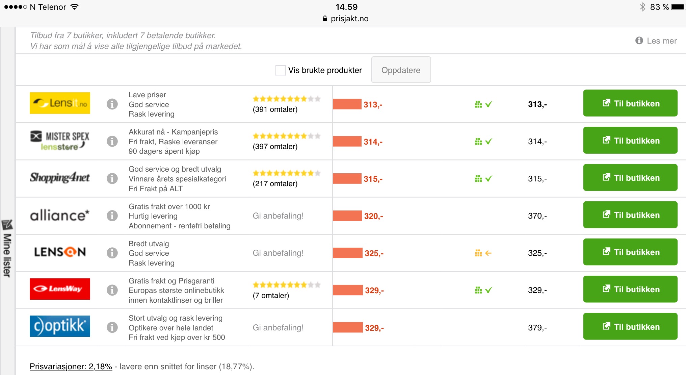
Task: Open info icon for c)optikk store
Action: 112,327
